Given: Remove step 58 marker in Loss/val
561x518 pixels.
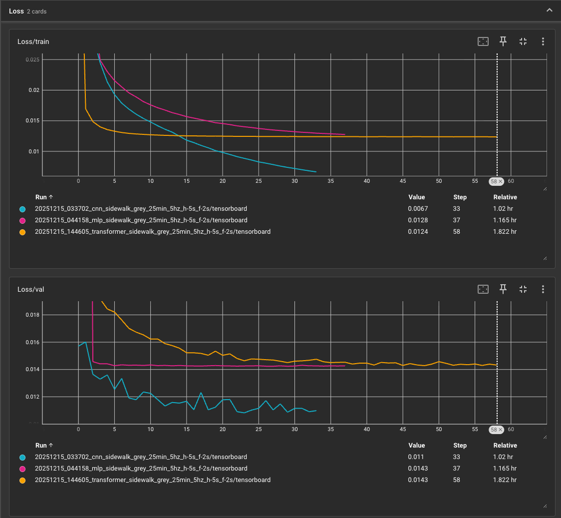Looking at the screenshot, I should click(500, 430).
